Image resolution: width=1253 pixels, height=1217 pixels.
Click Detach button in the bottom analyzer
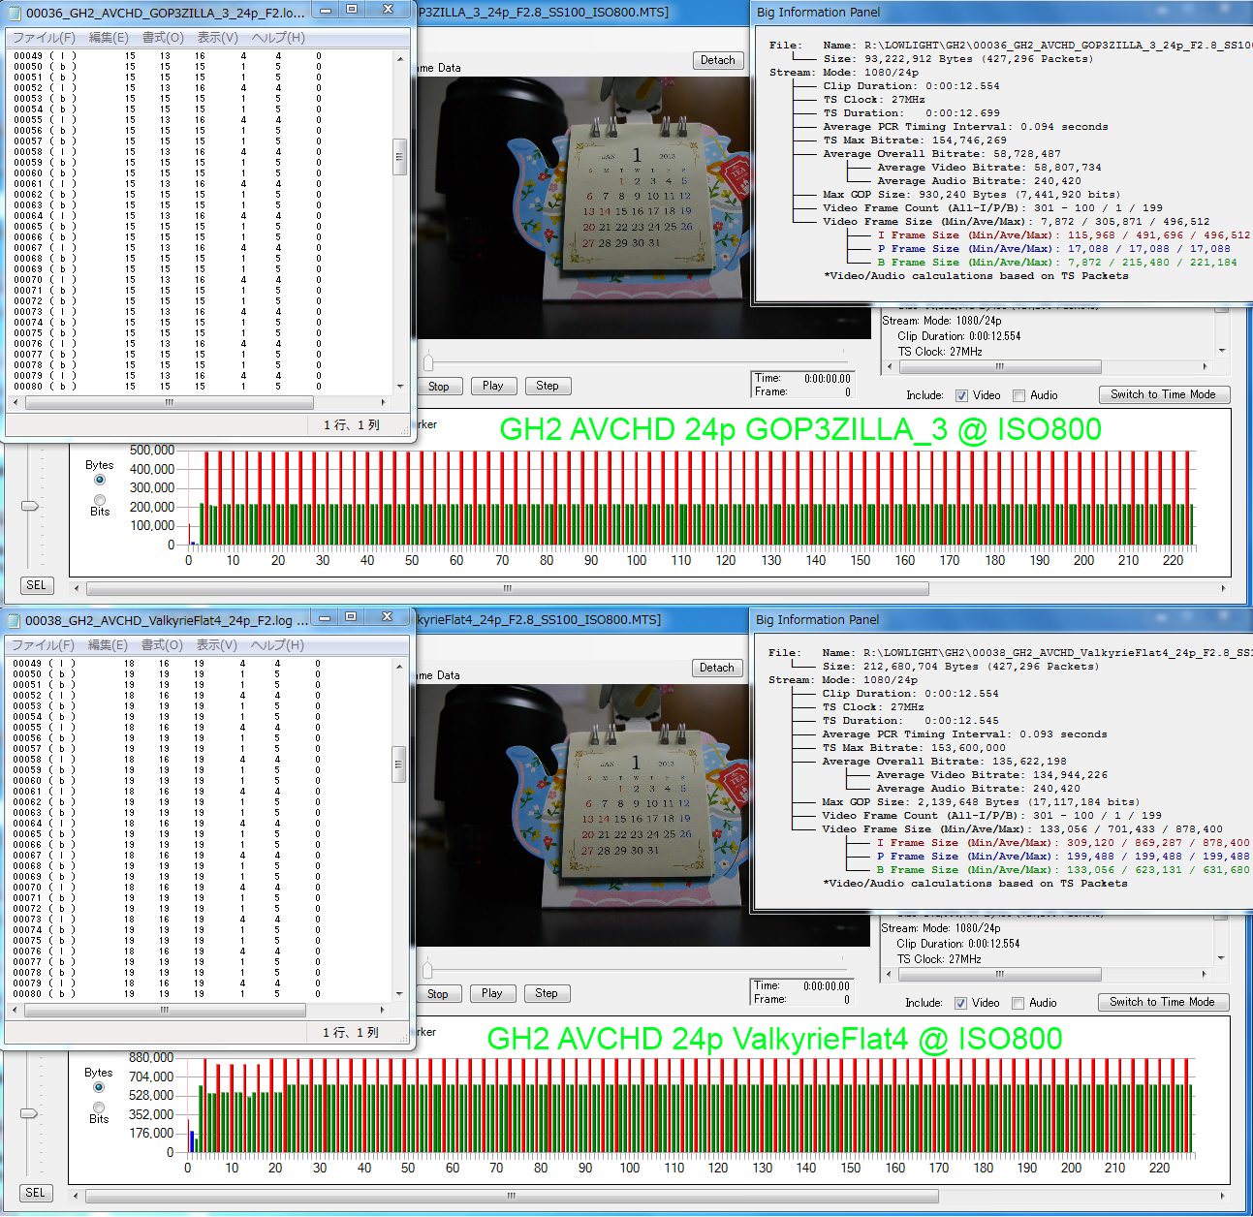(x=717, y=668)
